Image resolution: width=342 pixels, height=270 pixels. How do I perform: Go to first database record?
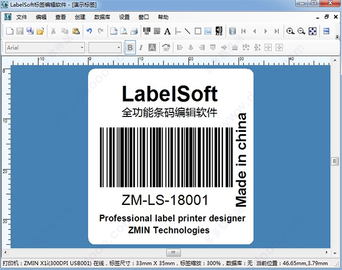pos(243,31)
